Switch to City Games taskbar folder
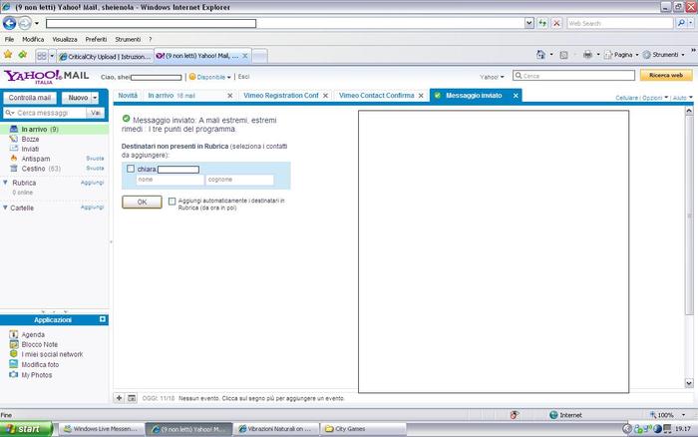 (x=364, y=429)
